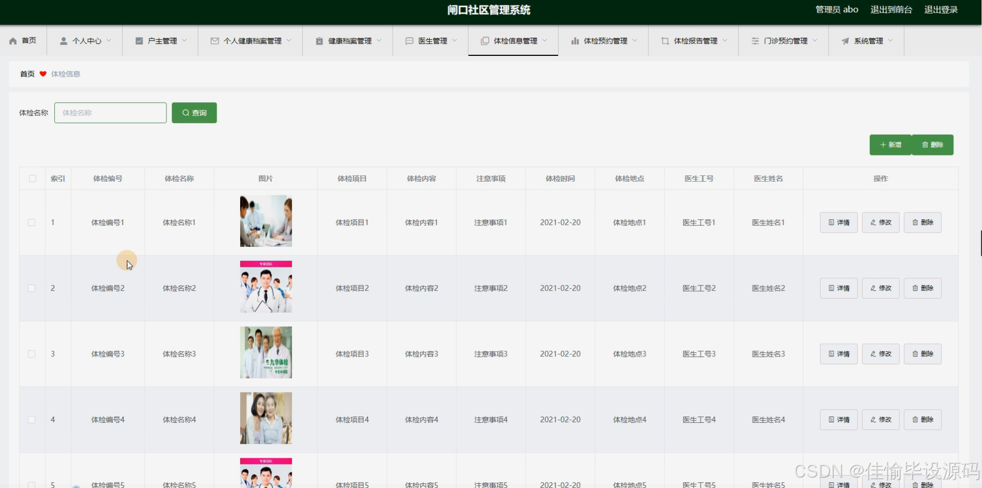Click the document icon in row 2 详情
Viewport: 982px width, 488px height.
tap(831, 288)
